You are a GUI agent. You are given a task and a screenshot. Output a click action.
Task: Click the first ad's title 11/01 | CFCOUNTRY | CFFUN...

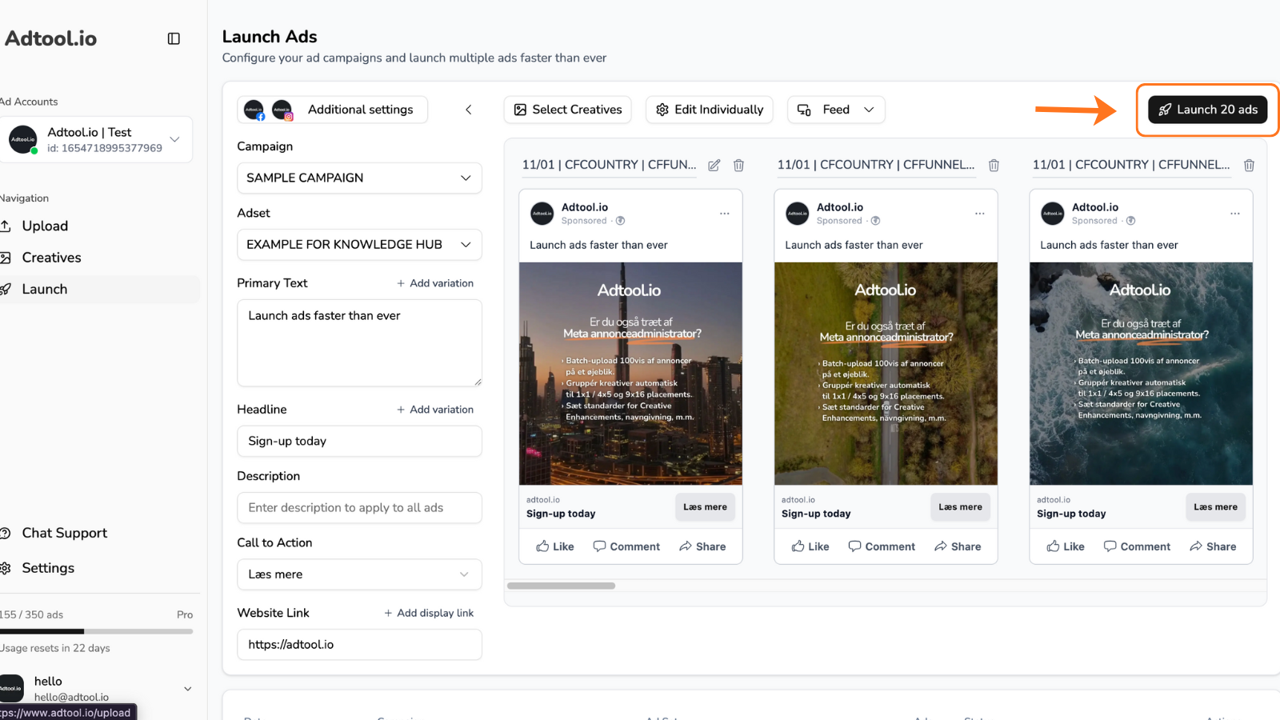pos(609,164)
